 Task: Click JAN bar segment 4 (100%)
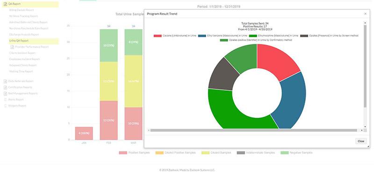click(84, 133)
